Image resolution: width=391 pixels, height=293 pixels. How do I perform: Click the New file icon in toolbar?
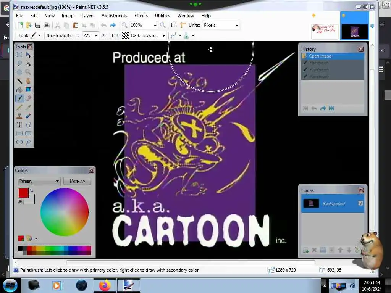pyautogui.click(x=21, y=25)
